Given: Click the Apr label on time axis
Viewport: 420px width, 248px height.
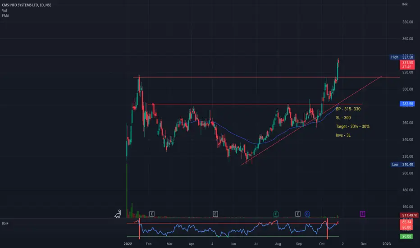Looking at the screenshot, I should (191, 244).
